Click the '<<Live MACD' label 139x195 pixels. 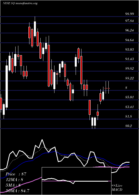tap(117, 188)
